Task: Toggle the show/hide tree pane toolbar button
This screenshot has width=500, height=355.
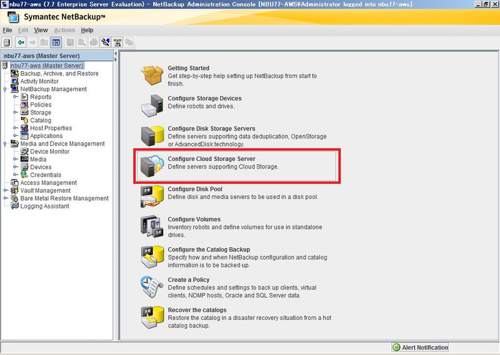Action: point(56,42)
